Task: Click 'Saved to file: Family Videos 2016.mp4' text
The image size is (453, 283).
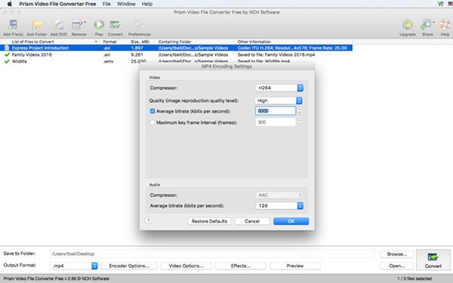Action: pyautogui.click(x=276, y=54)
